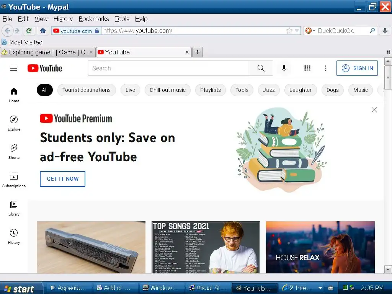392x294 pixels.
Task: Open the knife video thumbnail
Action: point(91,247)
